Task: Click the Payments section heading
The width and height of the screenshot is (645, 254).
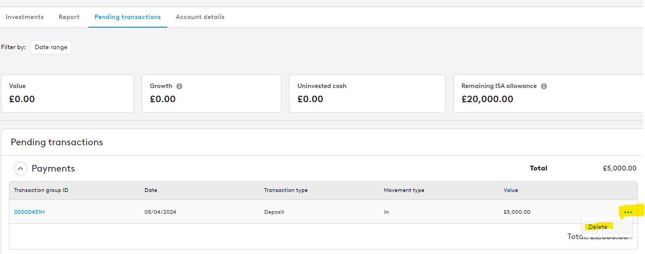Action: [x=53, y=168]
